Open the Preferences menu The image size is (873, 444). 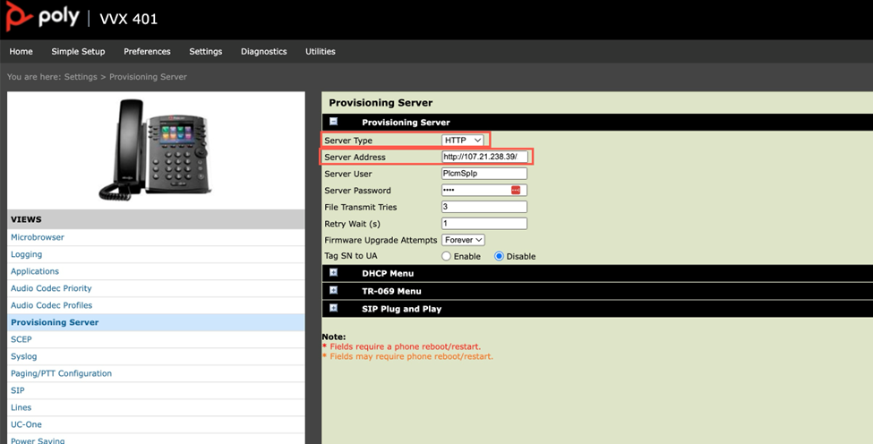coord(147,51)
